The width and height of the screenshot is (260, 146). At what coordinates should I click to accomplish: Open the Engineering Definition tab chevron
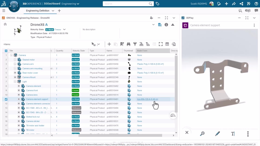[53, 11]
